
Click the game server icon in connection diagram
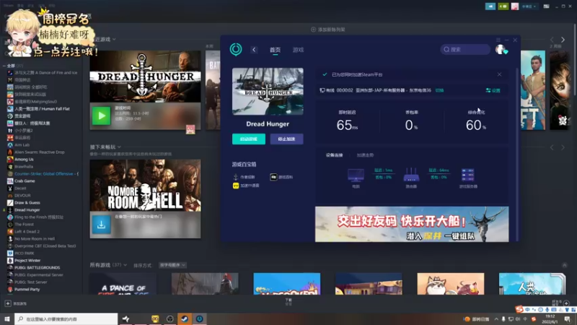[467, 175]
